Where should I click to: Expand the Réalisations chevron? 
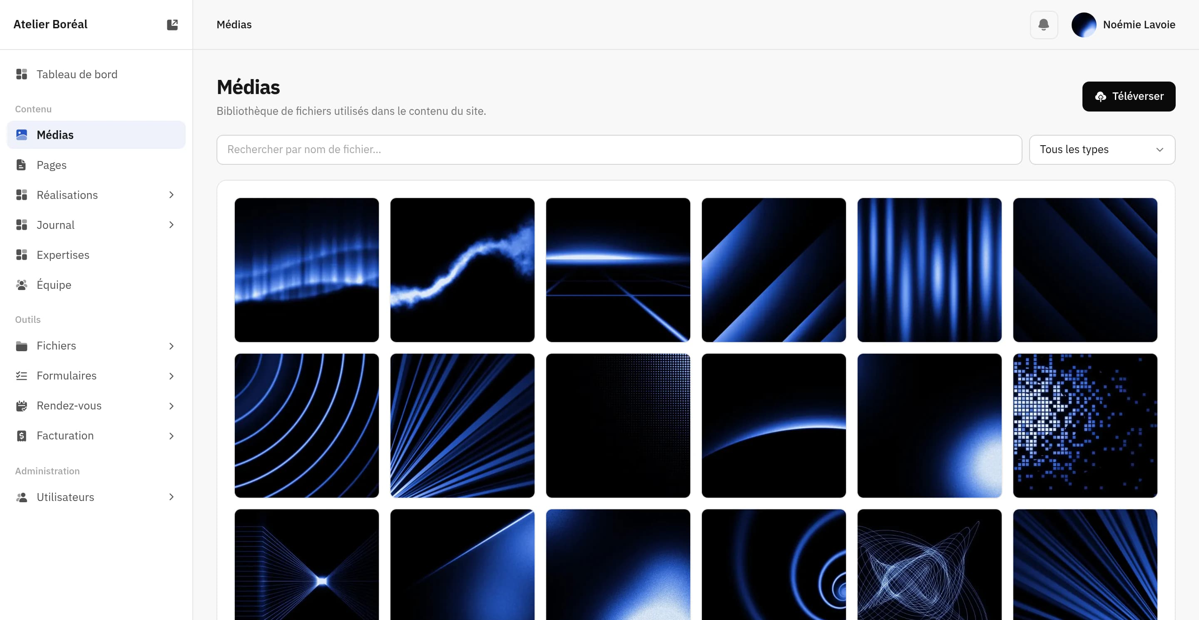click(171, 195)
